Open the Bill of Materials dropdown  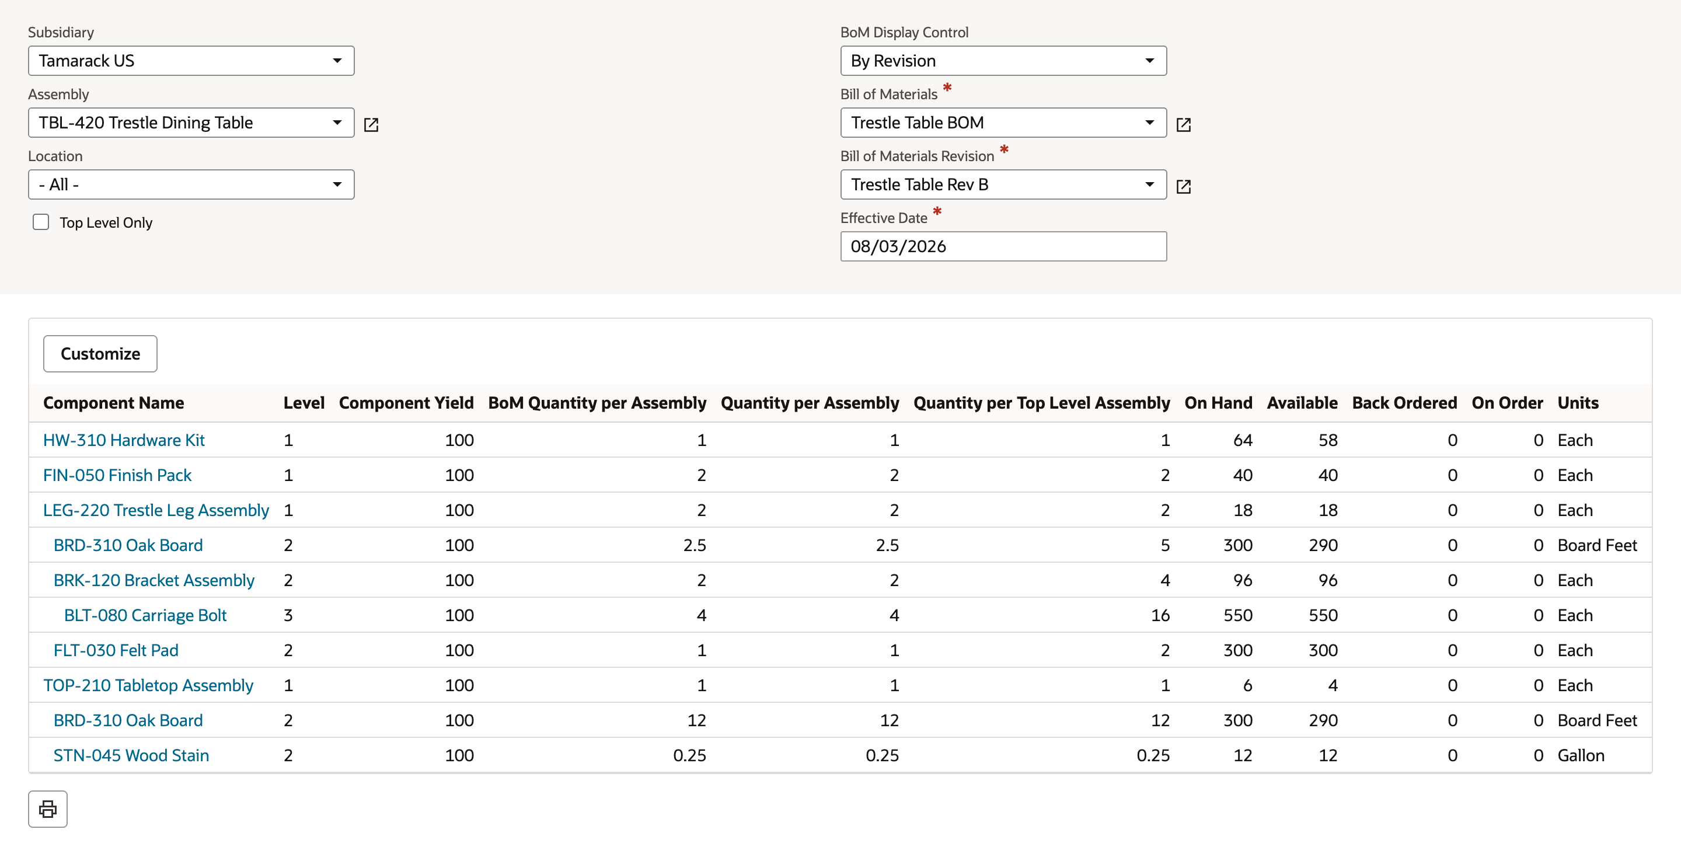coord(1003,123)
